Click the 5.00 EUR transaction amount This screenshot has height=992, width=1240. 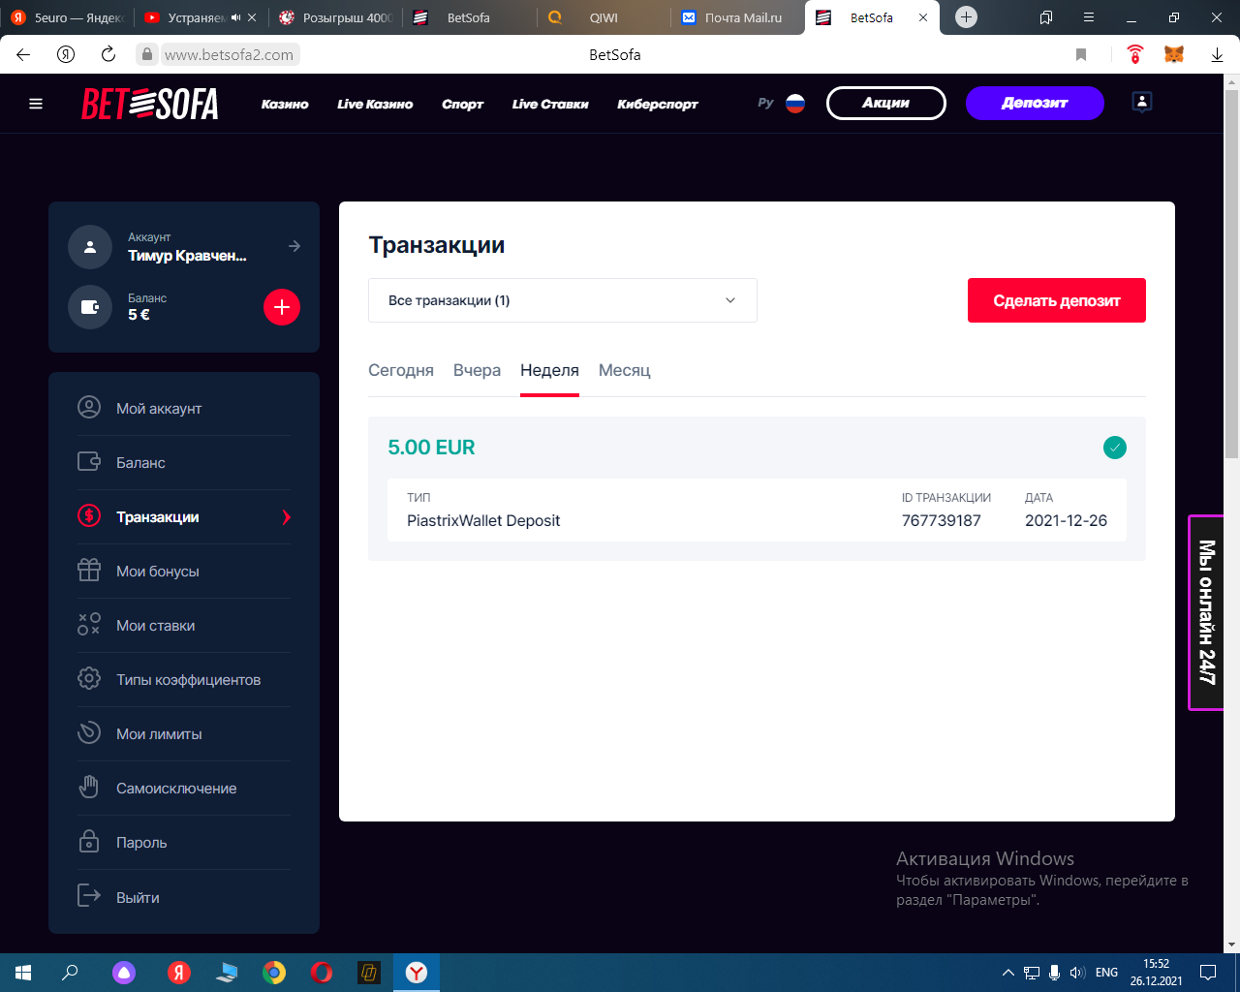[x=431, y=448]
